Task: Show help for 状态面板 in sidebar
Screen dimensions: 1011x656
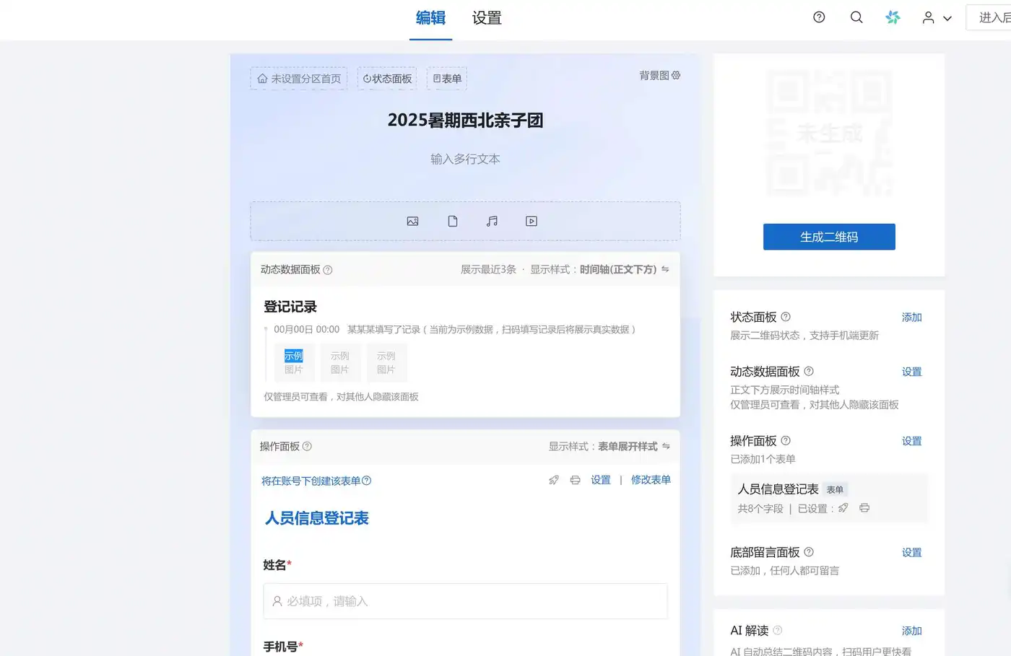Action: (x=786, y=317)
